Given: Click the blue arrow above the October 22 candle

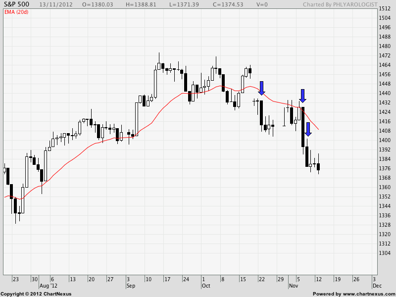Looking at the screenshot, I should [262, 88].
